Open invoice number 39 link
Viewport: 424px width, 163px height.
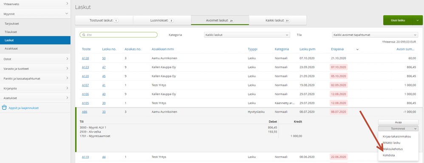(x=104, y=103)
